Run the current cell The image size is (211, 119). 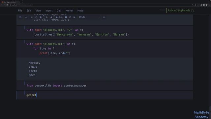(59, 17)
